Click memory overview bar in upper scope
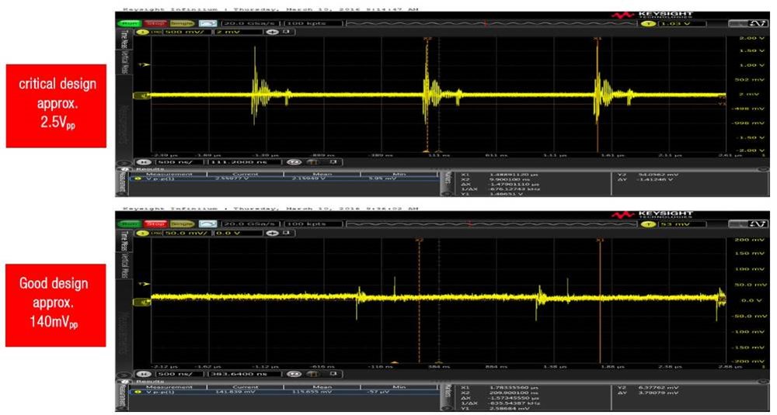This screenshot has width=777, height=415. point(490,23)
